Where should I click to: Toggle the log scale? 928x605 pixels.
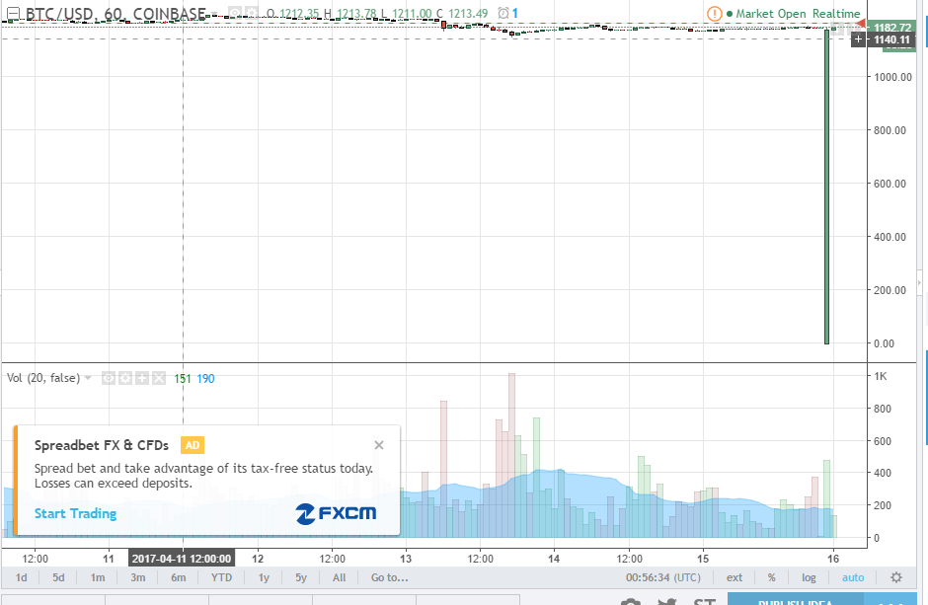[809, 577]
